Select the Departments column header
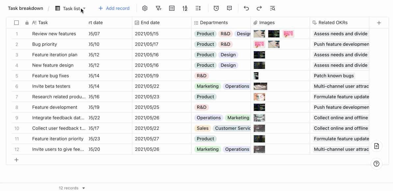This screenshot has height=191, width=393. pyautogui.click(x=214, y=23)
